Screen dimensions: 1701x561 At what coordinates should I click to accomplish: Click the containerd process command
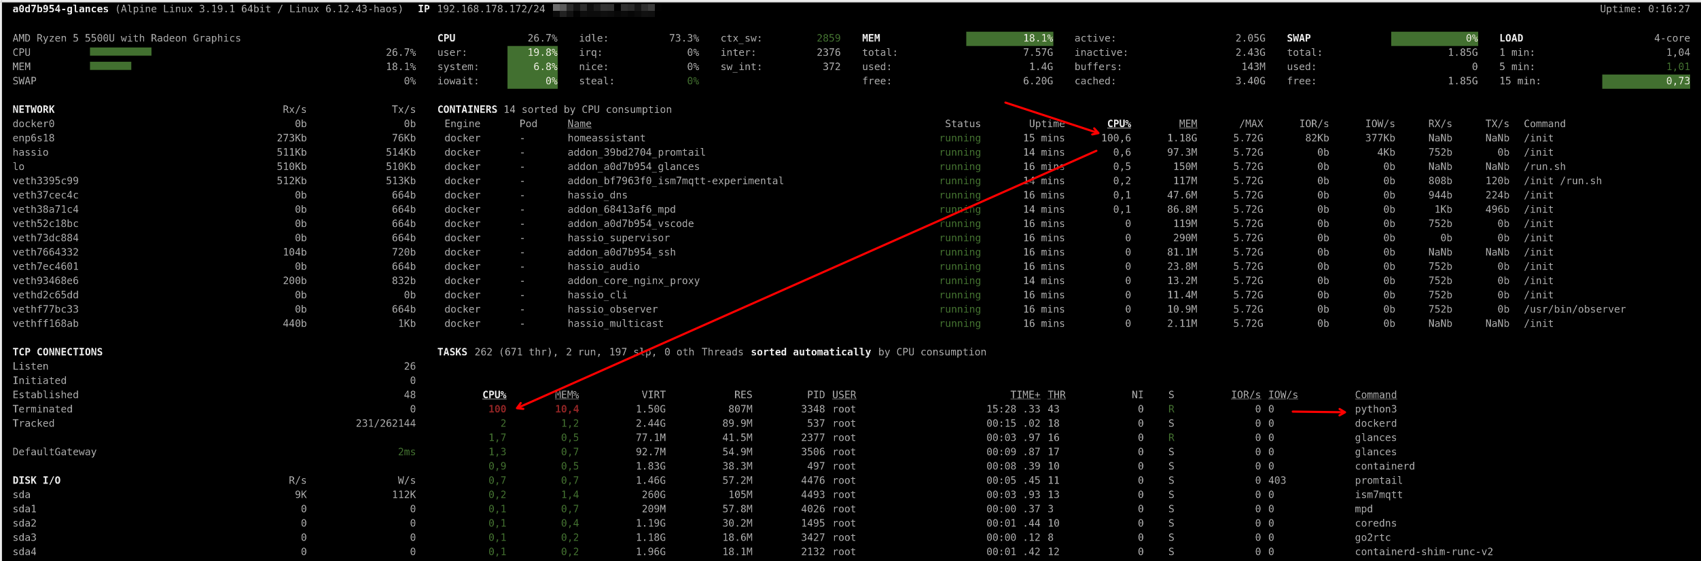(1384, 466)
